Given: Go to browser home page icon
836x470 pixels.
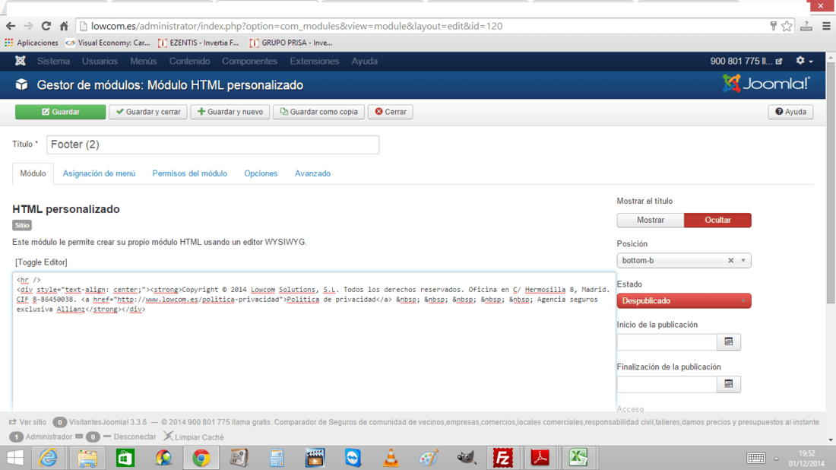Looking at the screenshot, I should [64, 26].
